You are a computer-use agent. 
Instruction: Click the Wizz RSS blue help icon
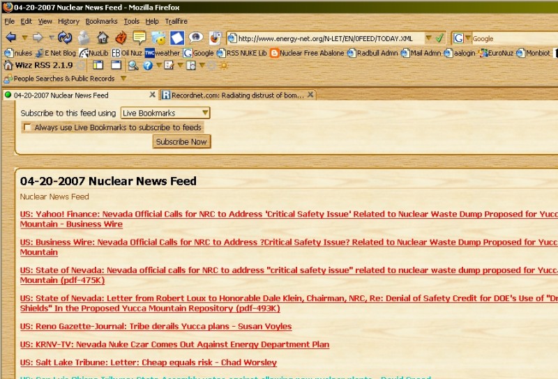pyautogui.click(x=148, y=65)
